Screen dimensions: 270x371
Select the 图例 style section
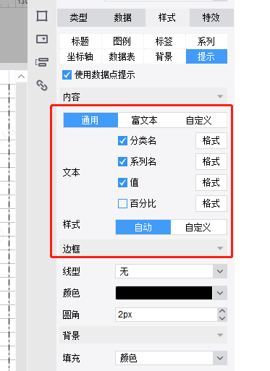click(x=122, y=41)
